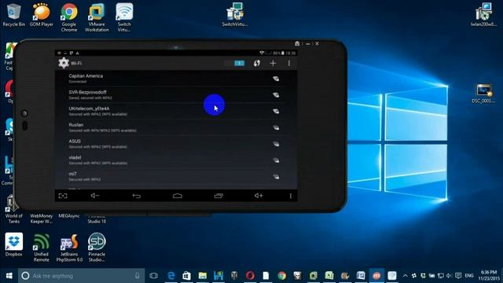The image size is (503, 283).
Task: Open Google Chrome from taskbar
Action: click(x=281, y=276)
